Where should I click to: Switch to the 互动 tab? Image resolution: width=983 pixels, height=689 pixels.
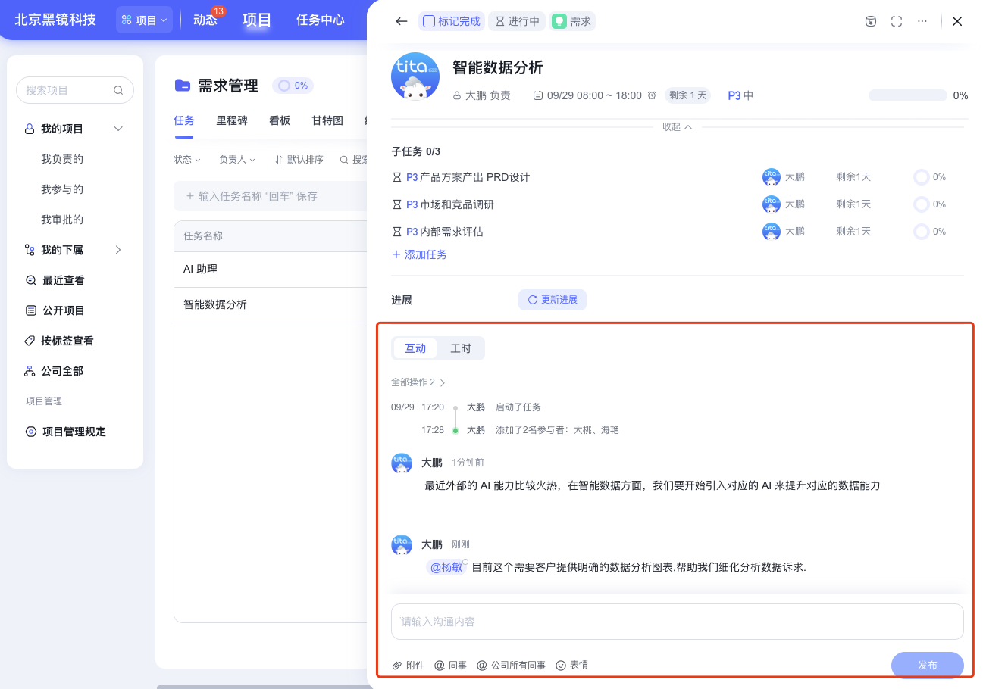(x=415, y=348)
